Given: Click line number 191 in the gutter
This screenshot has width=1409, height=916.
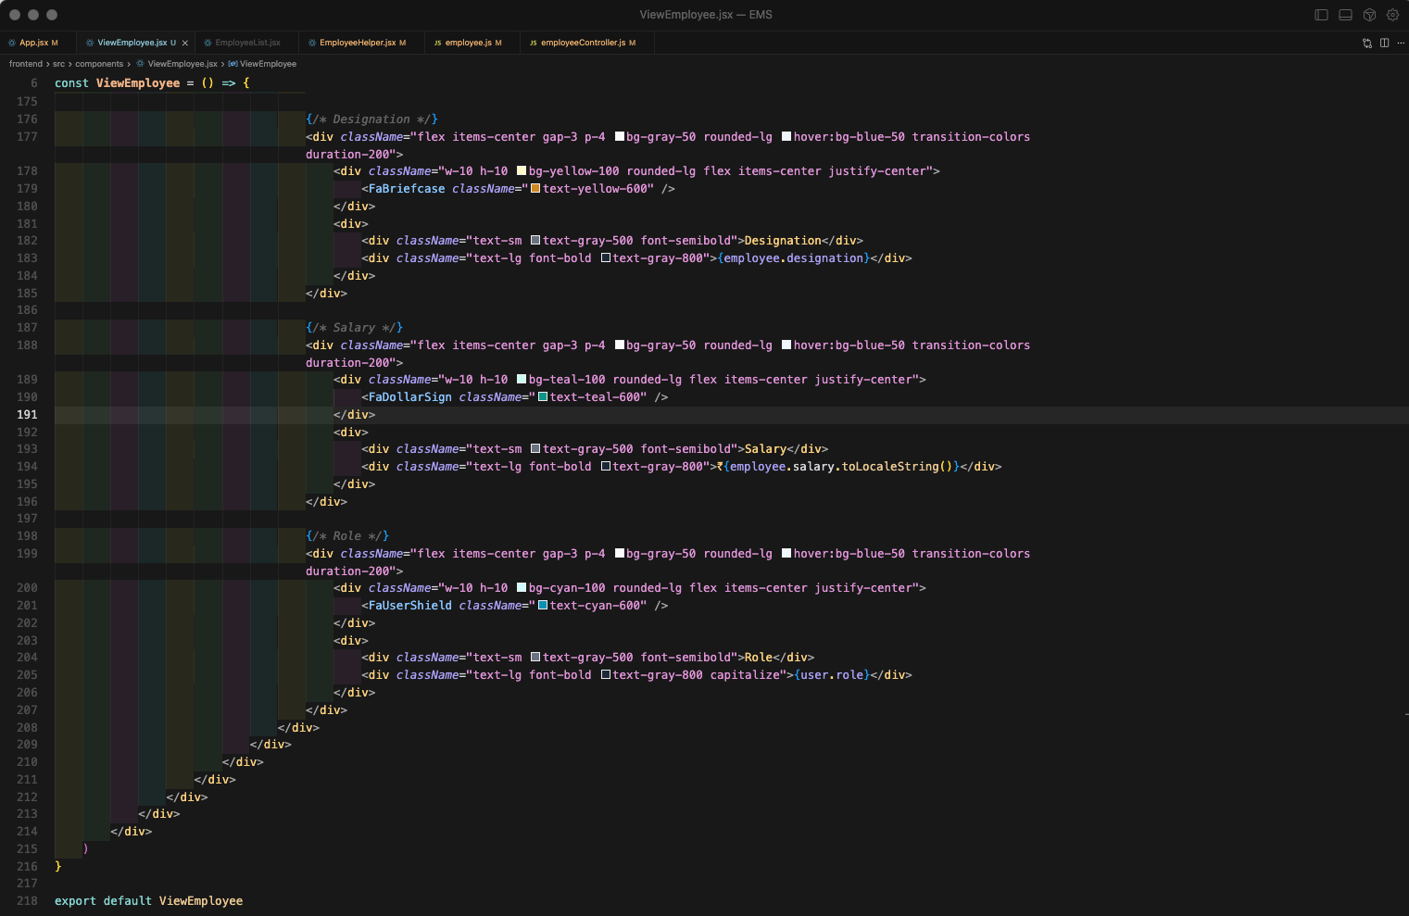Looking at the screenshot, I should click(27, 415).
